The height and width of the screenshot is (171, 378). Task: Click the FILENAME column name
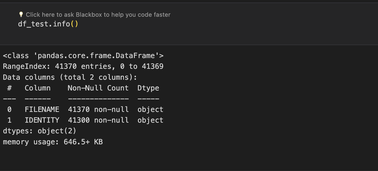pyautogui.click(x=42, y=109)
